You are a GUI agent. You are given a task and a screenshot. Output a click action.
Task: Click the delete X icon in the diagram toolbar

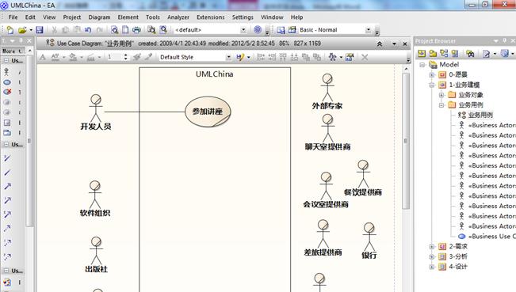[365, 57]
